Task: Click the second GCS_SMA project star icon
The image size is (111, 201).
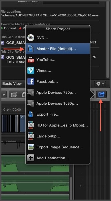Action: point(3,57)
